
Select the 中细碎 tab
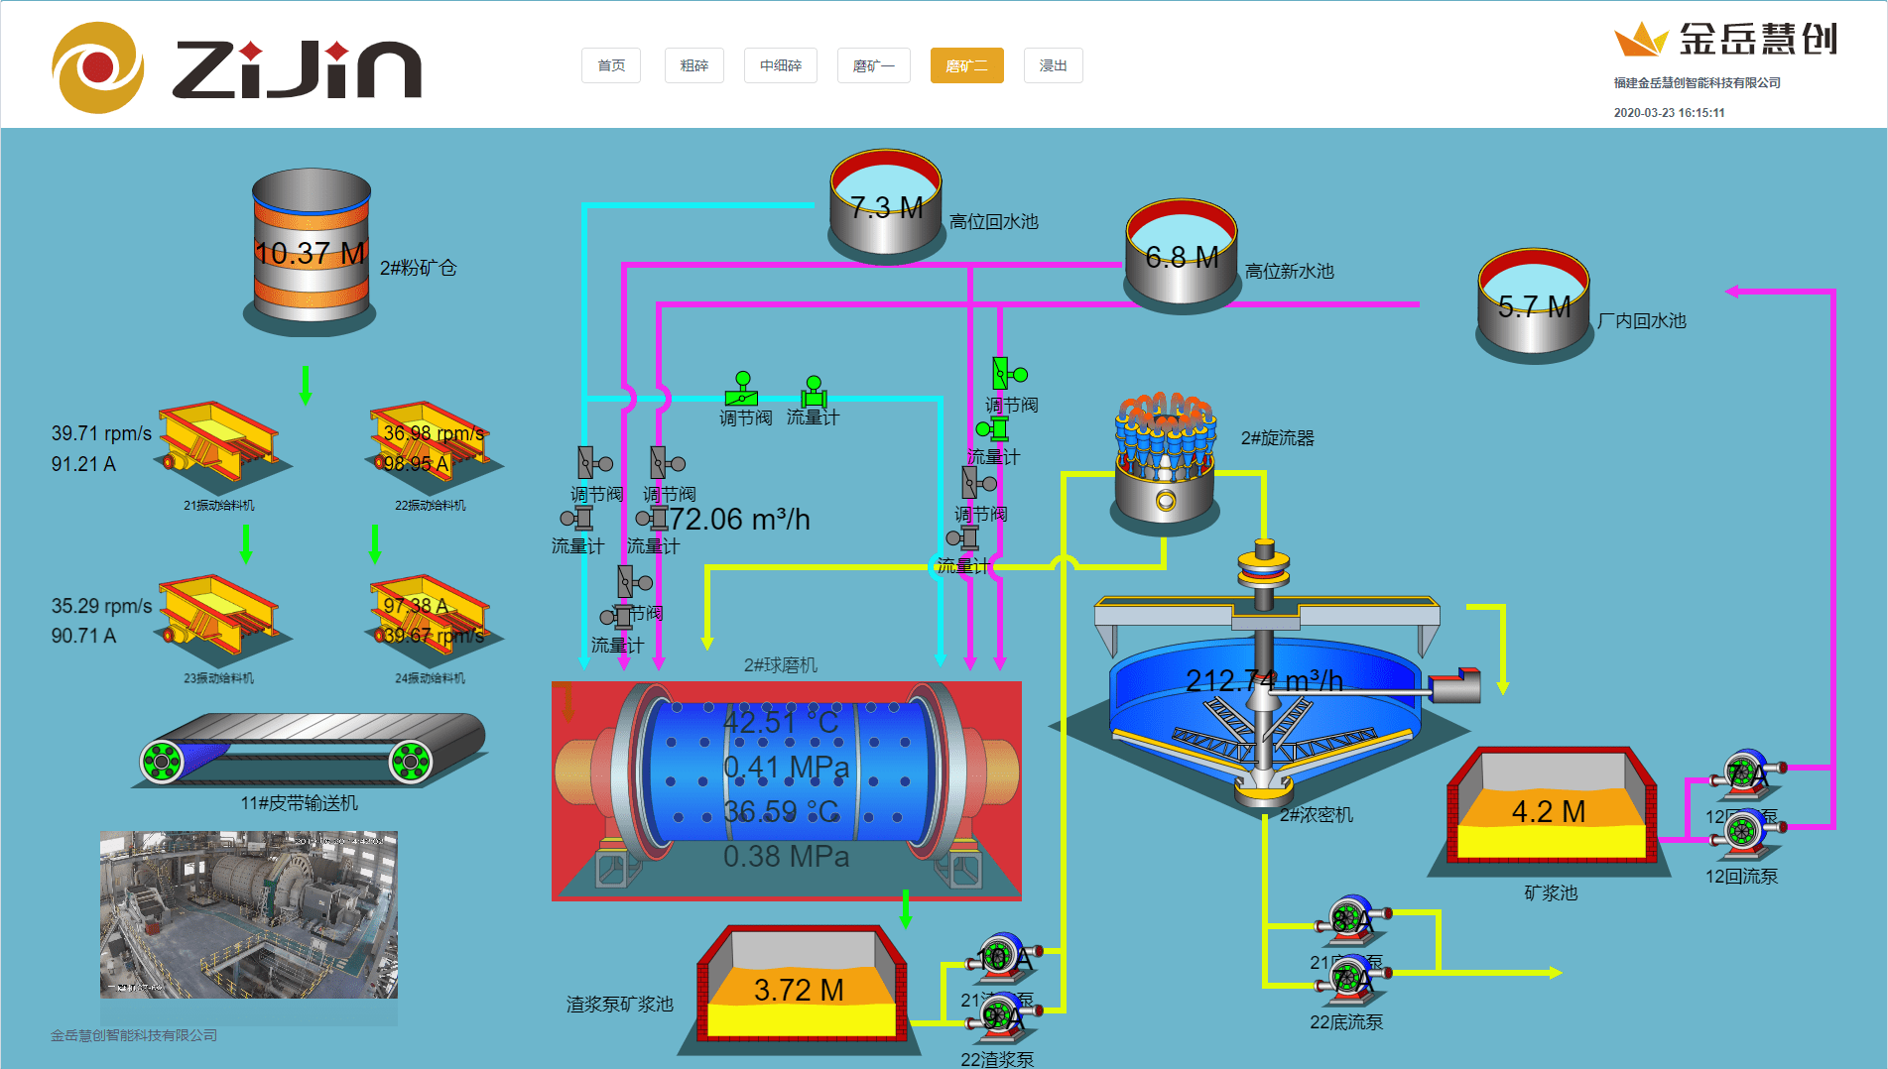[x=781, y=65]
